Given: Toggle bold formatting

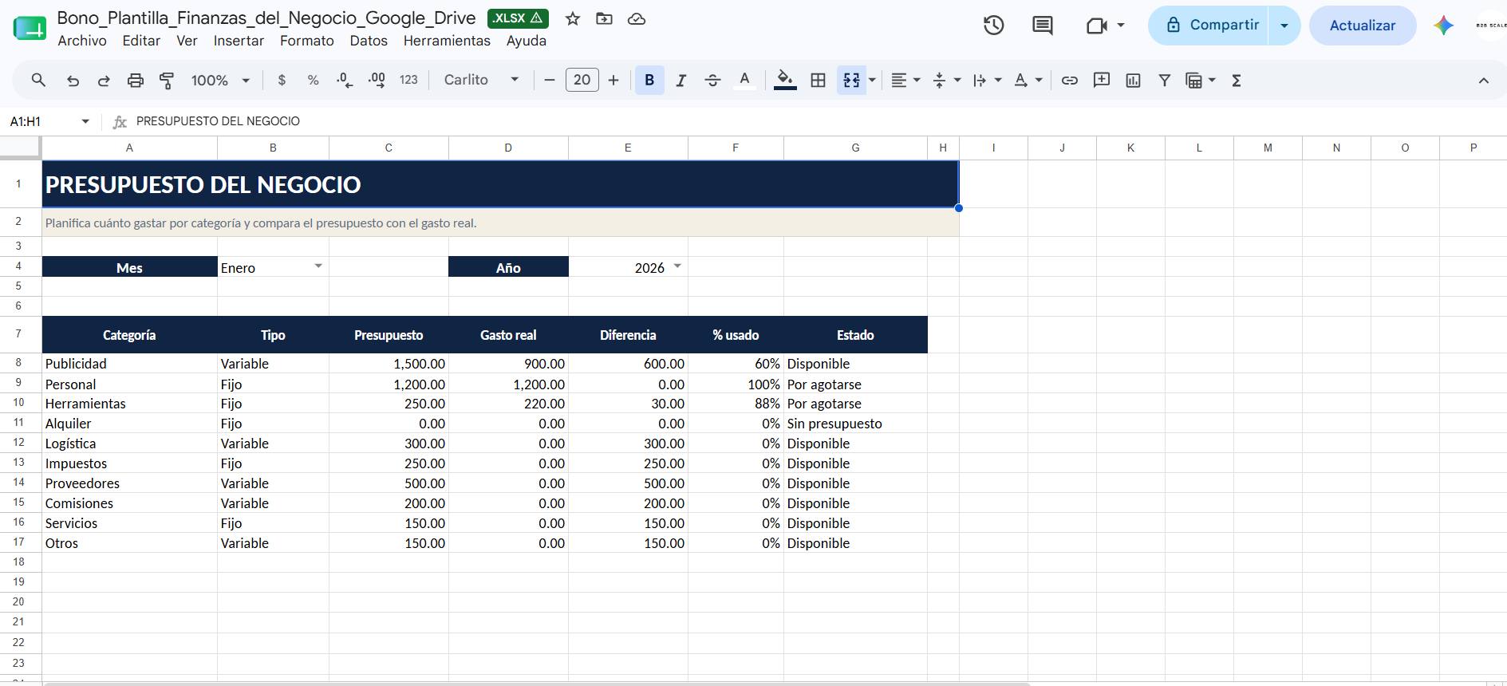Looking at the screenshot, I should click(x=649, y=80).
